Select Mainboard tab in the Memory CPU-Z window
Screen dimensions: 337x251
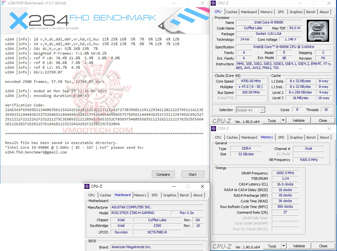tap(249, 137)
